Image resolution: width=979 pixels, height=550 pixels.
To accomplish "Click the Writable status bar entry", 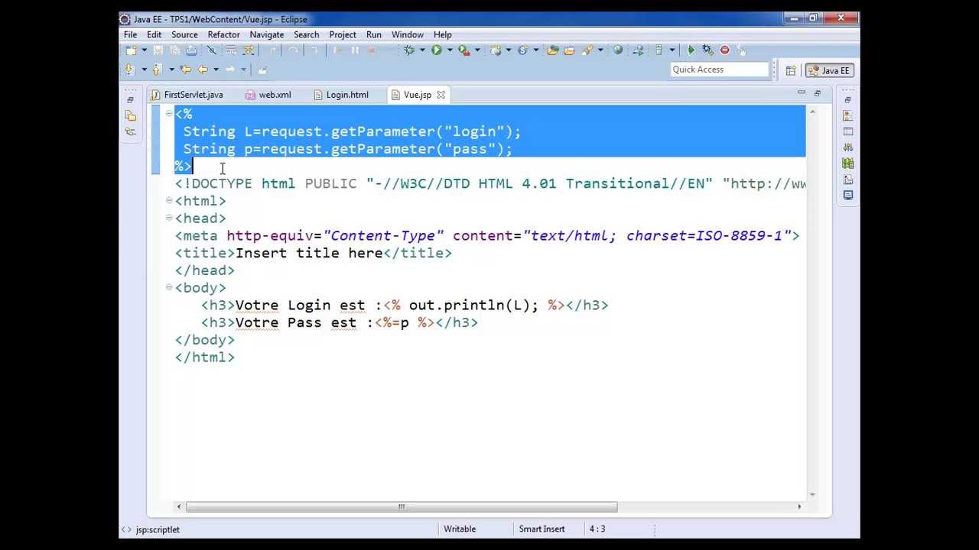I will point(460,529).
